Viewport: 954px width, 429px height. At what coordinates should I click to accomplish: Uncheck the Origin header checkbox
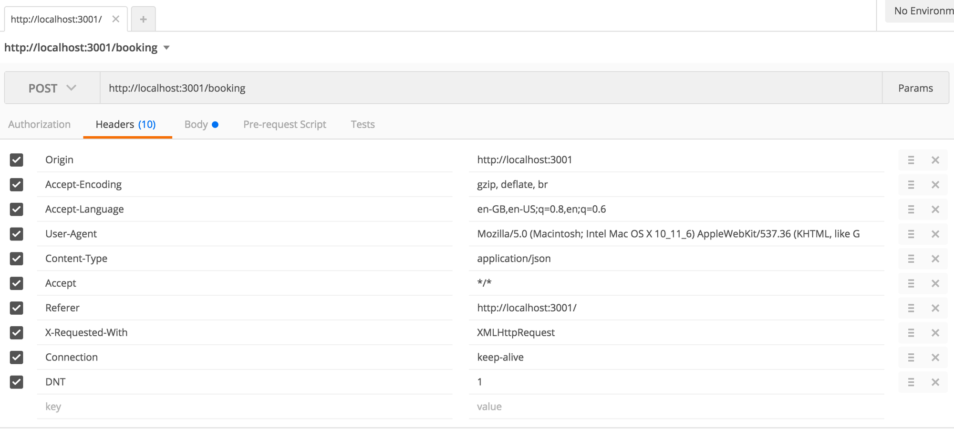[x=17, y=160]
